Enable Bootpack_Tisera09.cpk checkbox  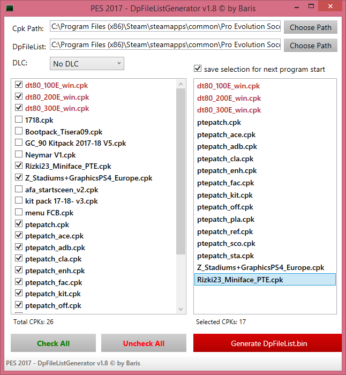pyautogui.click(x=19, y=131)
